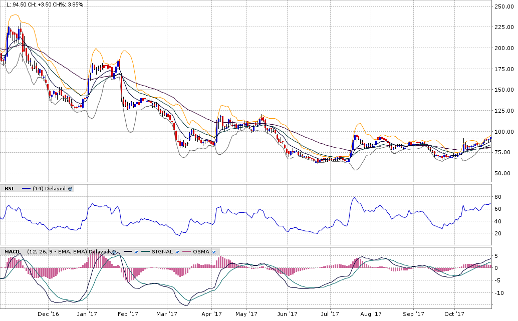Click the 250.00 price axis label
Viewport: 518px width, 321px height.
pos(504,7)
